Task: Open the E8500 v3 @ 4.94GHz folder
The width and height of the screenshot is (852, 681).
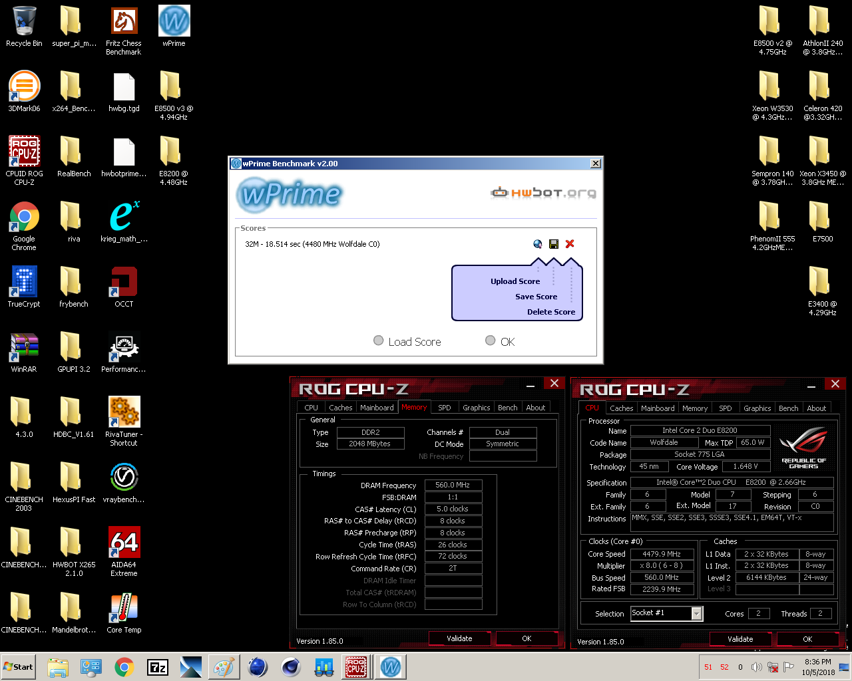Action: point(174,95)
